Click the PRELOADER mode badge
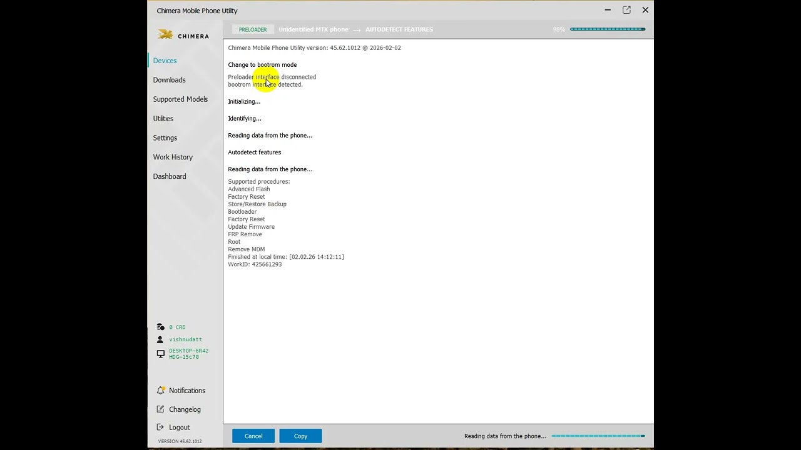Image resolution: width=801 pixels, height=450 pixels. (x=253, y=29)
